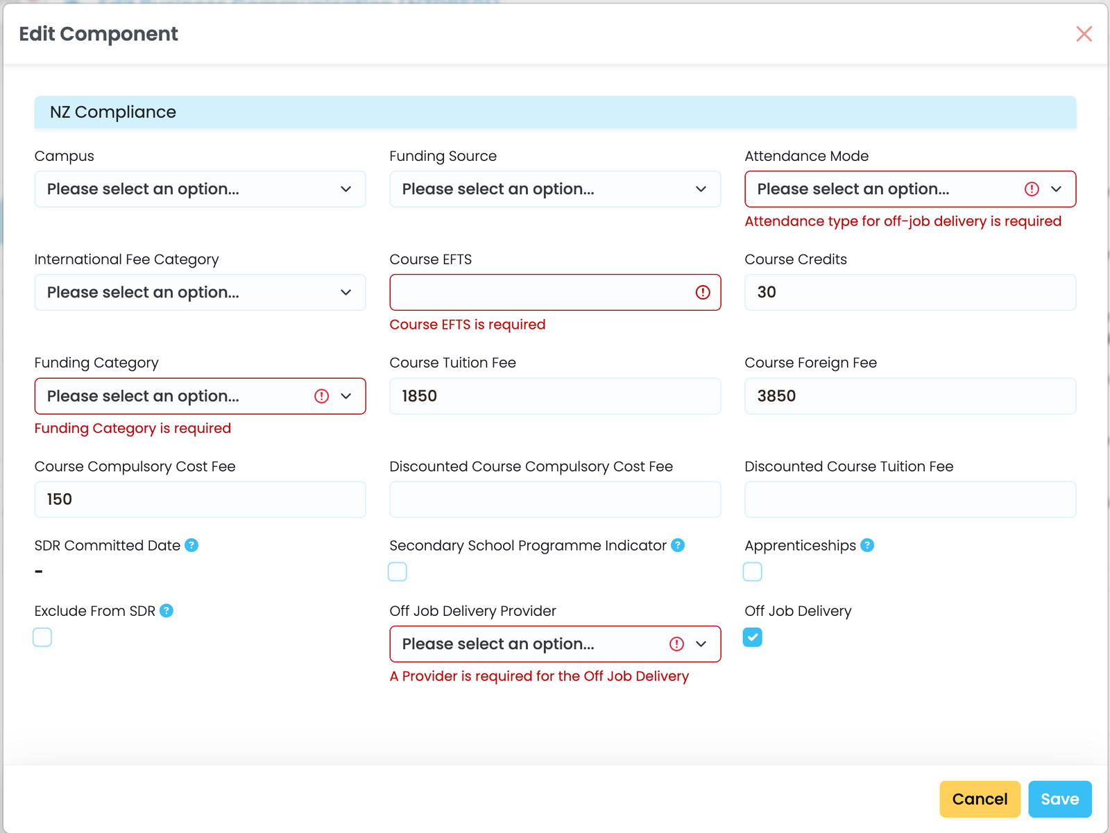The image size is (1110, 833).
Task: Click the Course Tuition Fee field showing 1850
Action: coord(555,396)
